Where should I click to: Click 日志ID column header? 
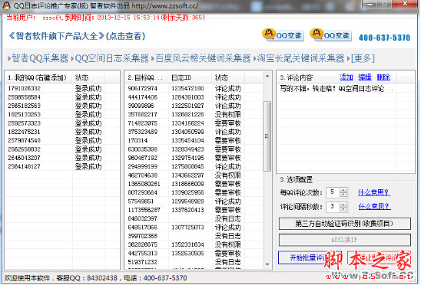[x=190, y=78]
